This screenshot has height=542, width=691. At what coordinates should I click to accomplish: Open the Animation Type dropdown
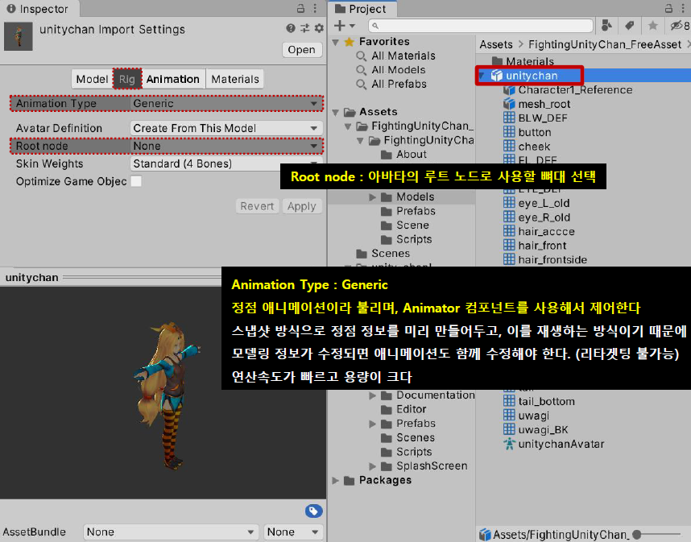click(x=226, y=104)
